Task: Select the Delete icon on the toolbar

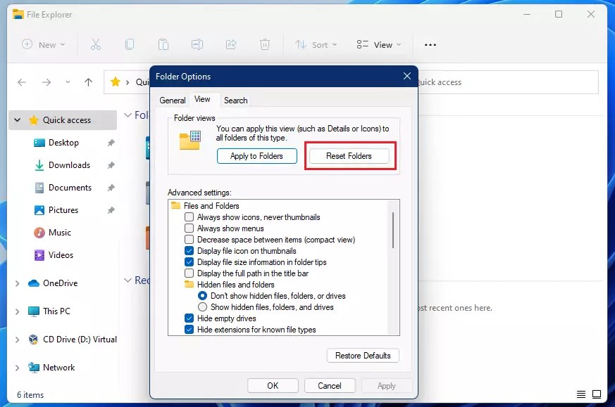Action: (x=265, y=44)
